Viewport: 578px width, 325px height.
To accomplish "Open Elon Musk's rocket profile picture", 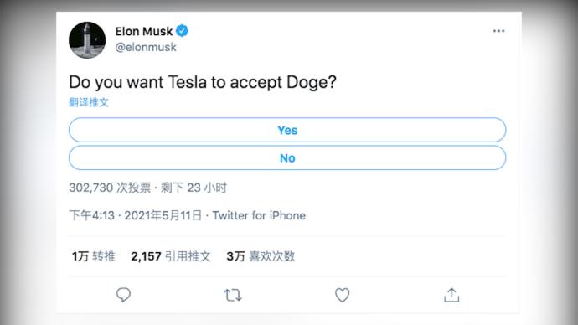I will tap(87, 40).
